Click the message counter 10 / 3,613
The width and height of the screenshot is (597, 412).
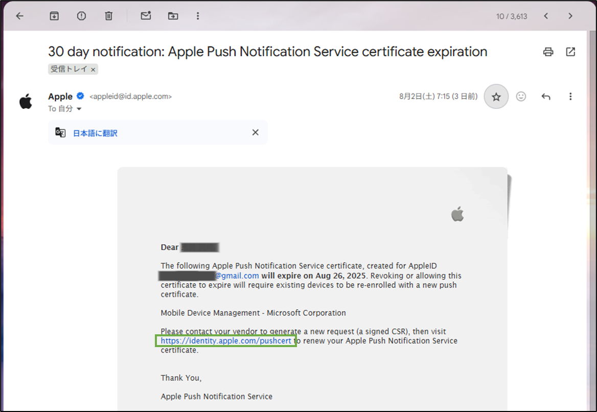[x=512, y=16]
